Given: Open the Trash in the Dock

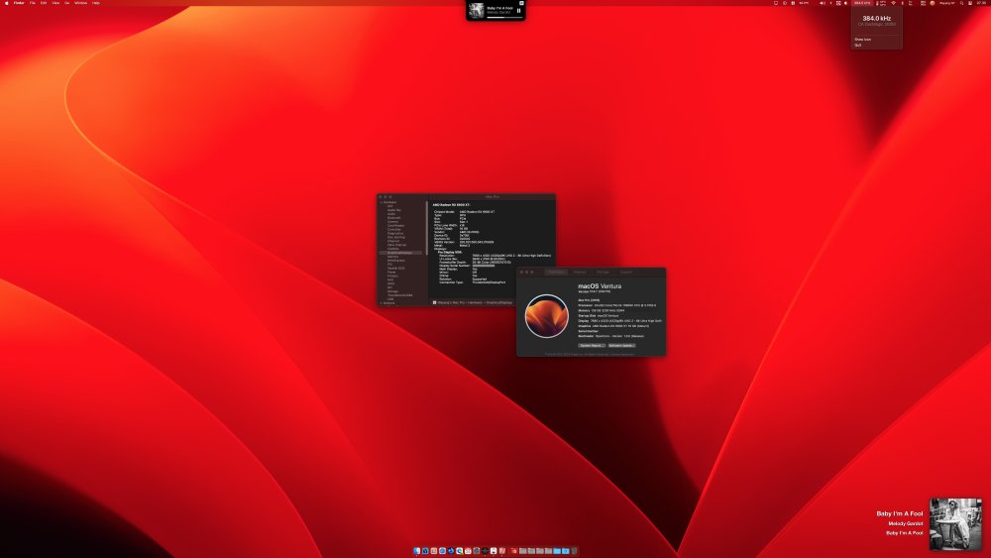Looking at the screenshot, I should point(574,551).
